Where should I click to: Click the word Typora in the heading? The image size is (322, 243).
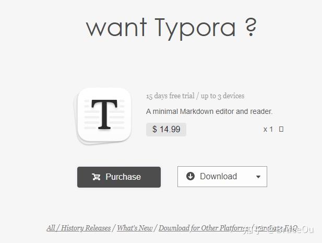pos(195,28)
